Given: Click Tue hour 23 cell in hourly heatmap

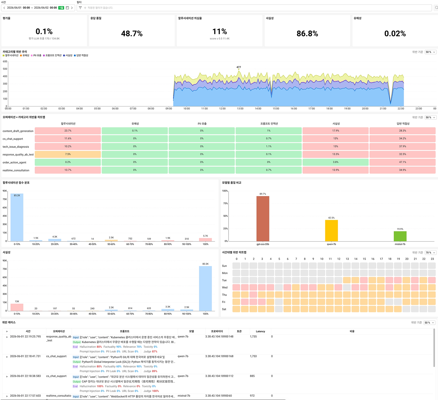Looking at the screenshot, I should [432, 280].
